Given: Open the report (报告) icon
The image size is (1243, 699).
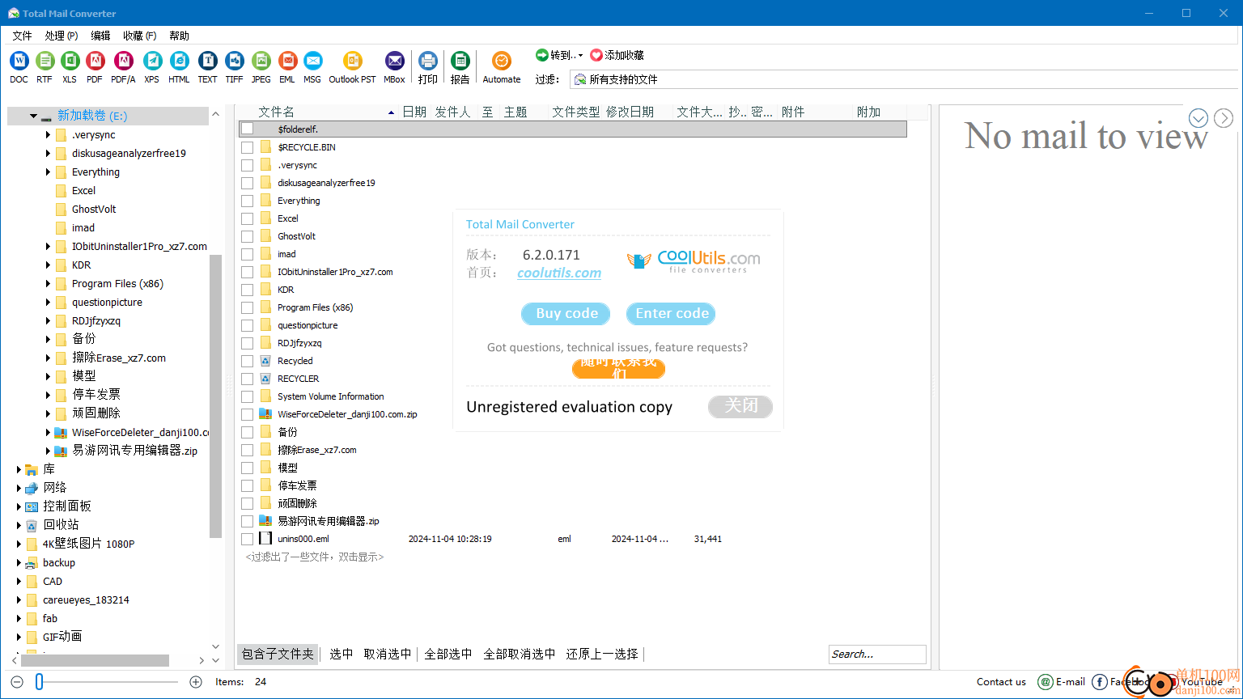Looking at the screenshot, I should pos(460,61).
